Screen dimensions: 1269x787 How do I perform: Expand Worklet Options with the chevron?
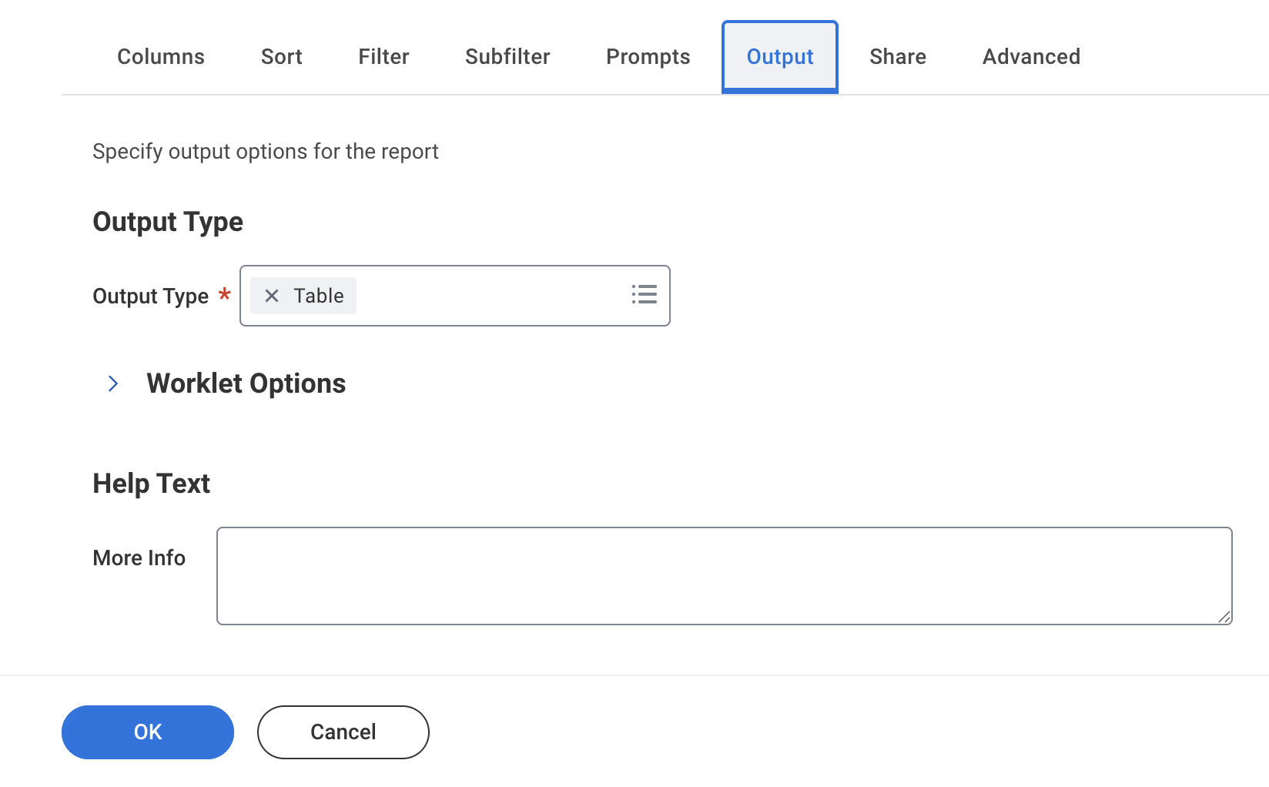[x=113, y=383]
